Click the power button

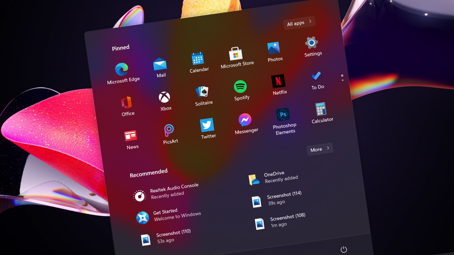click(344, 249)
